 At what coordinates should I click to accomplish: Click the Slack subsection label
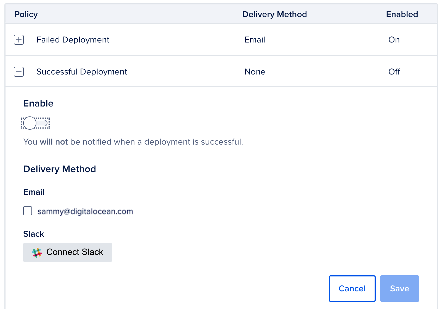coord(34,234)
